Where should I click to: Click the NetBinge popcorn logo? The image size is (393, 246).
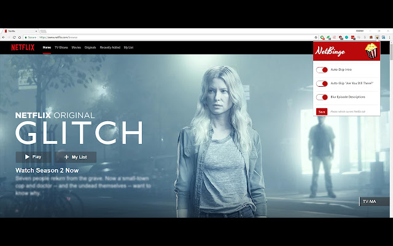(371, 51)
